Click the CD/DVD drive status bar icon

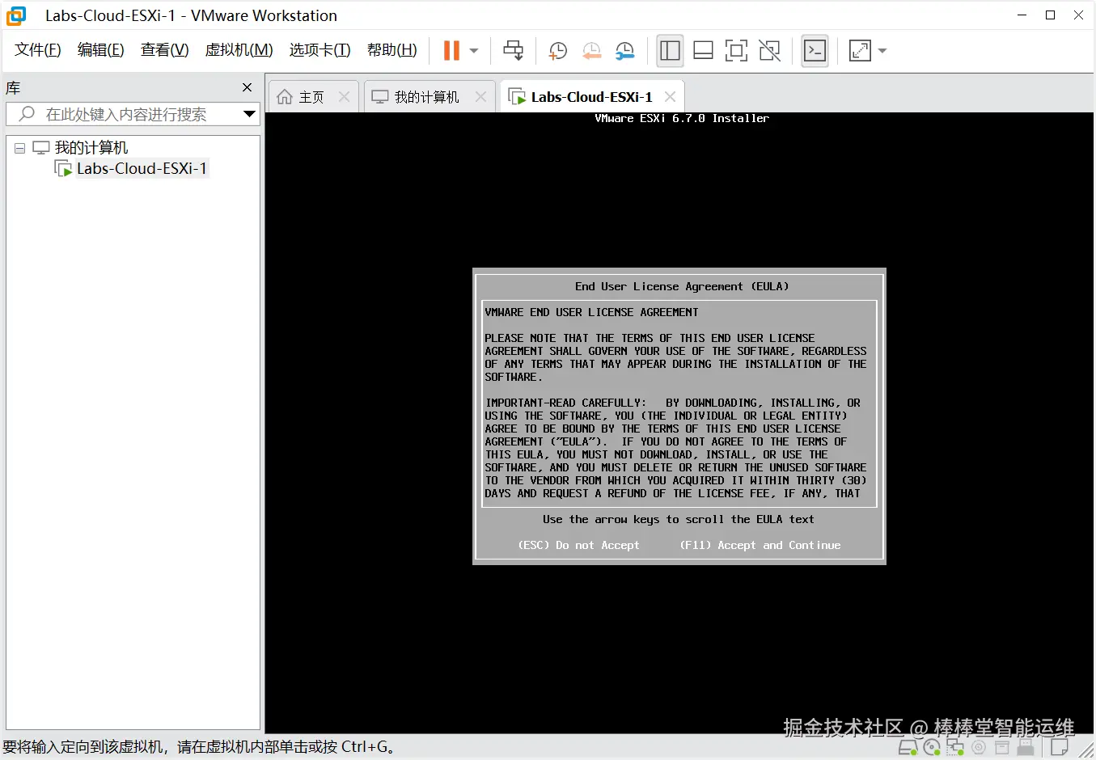coord(932,748)
